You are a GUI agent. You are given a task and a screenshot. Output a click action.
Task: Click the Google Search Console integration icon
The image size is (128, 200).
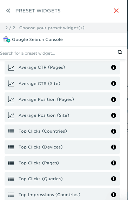(7, 40)
